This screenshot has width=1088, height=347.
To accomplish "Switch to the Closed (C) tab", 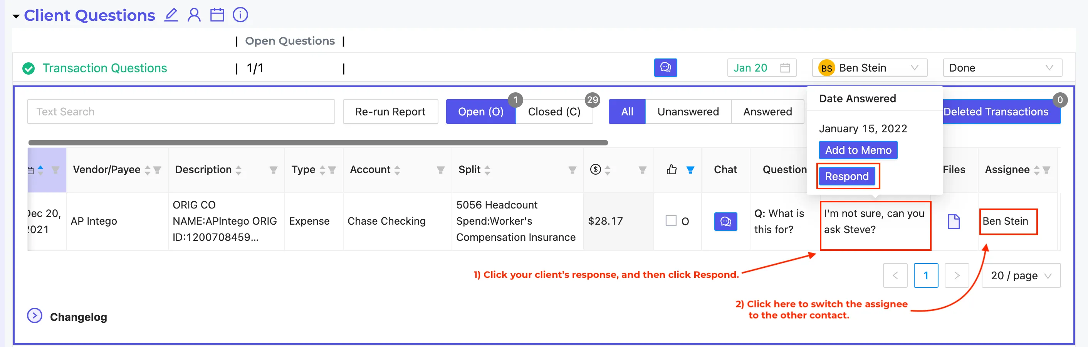I will 554,112.
